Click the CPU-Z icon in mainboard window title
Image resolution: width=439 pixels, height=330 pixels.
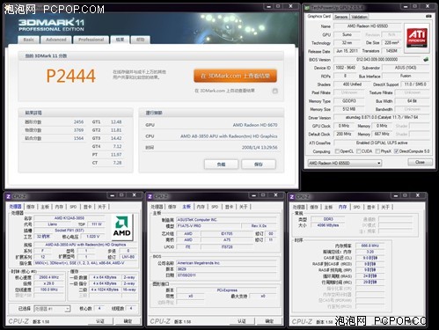point(150,196)
